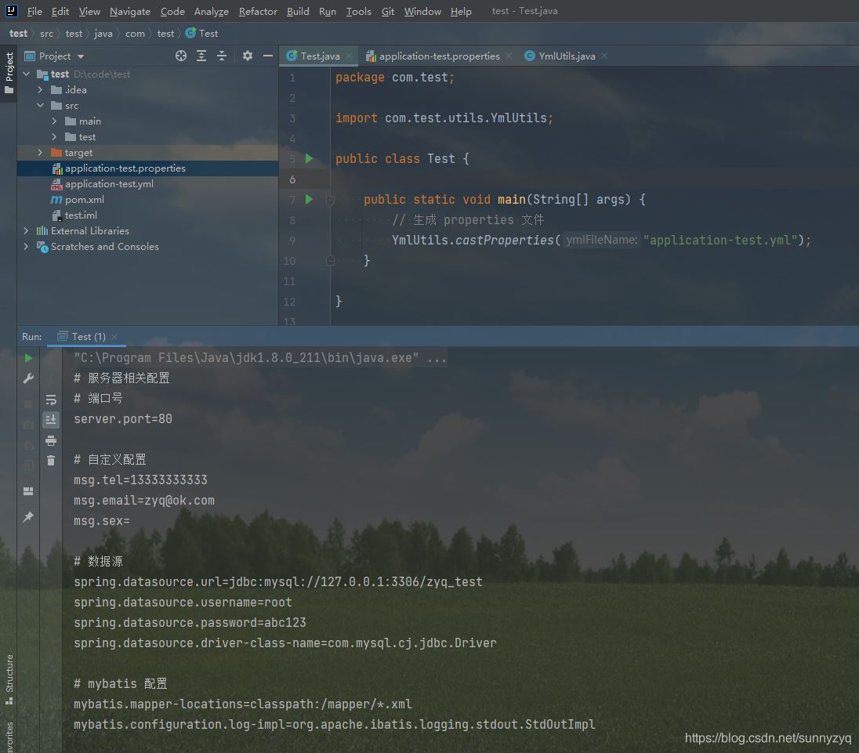Toggle soft-wrap in Run console
The width and height of the screenshot is (859, 753).
point(51,400)
